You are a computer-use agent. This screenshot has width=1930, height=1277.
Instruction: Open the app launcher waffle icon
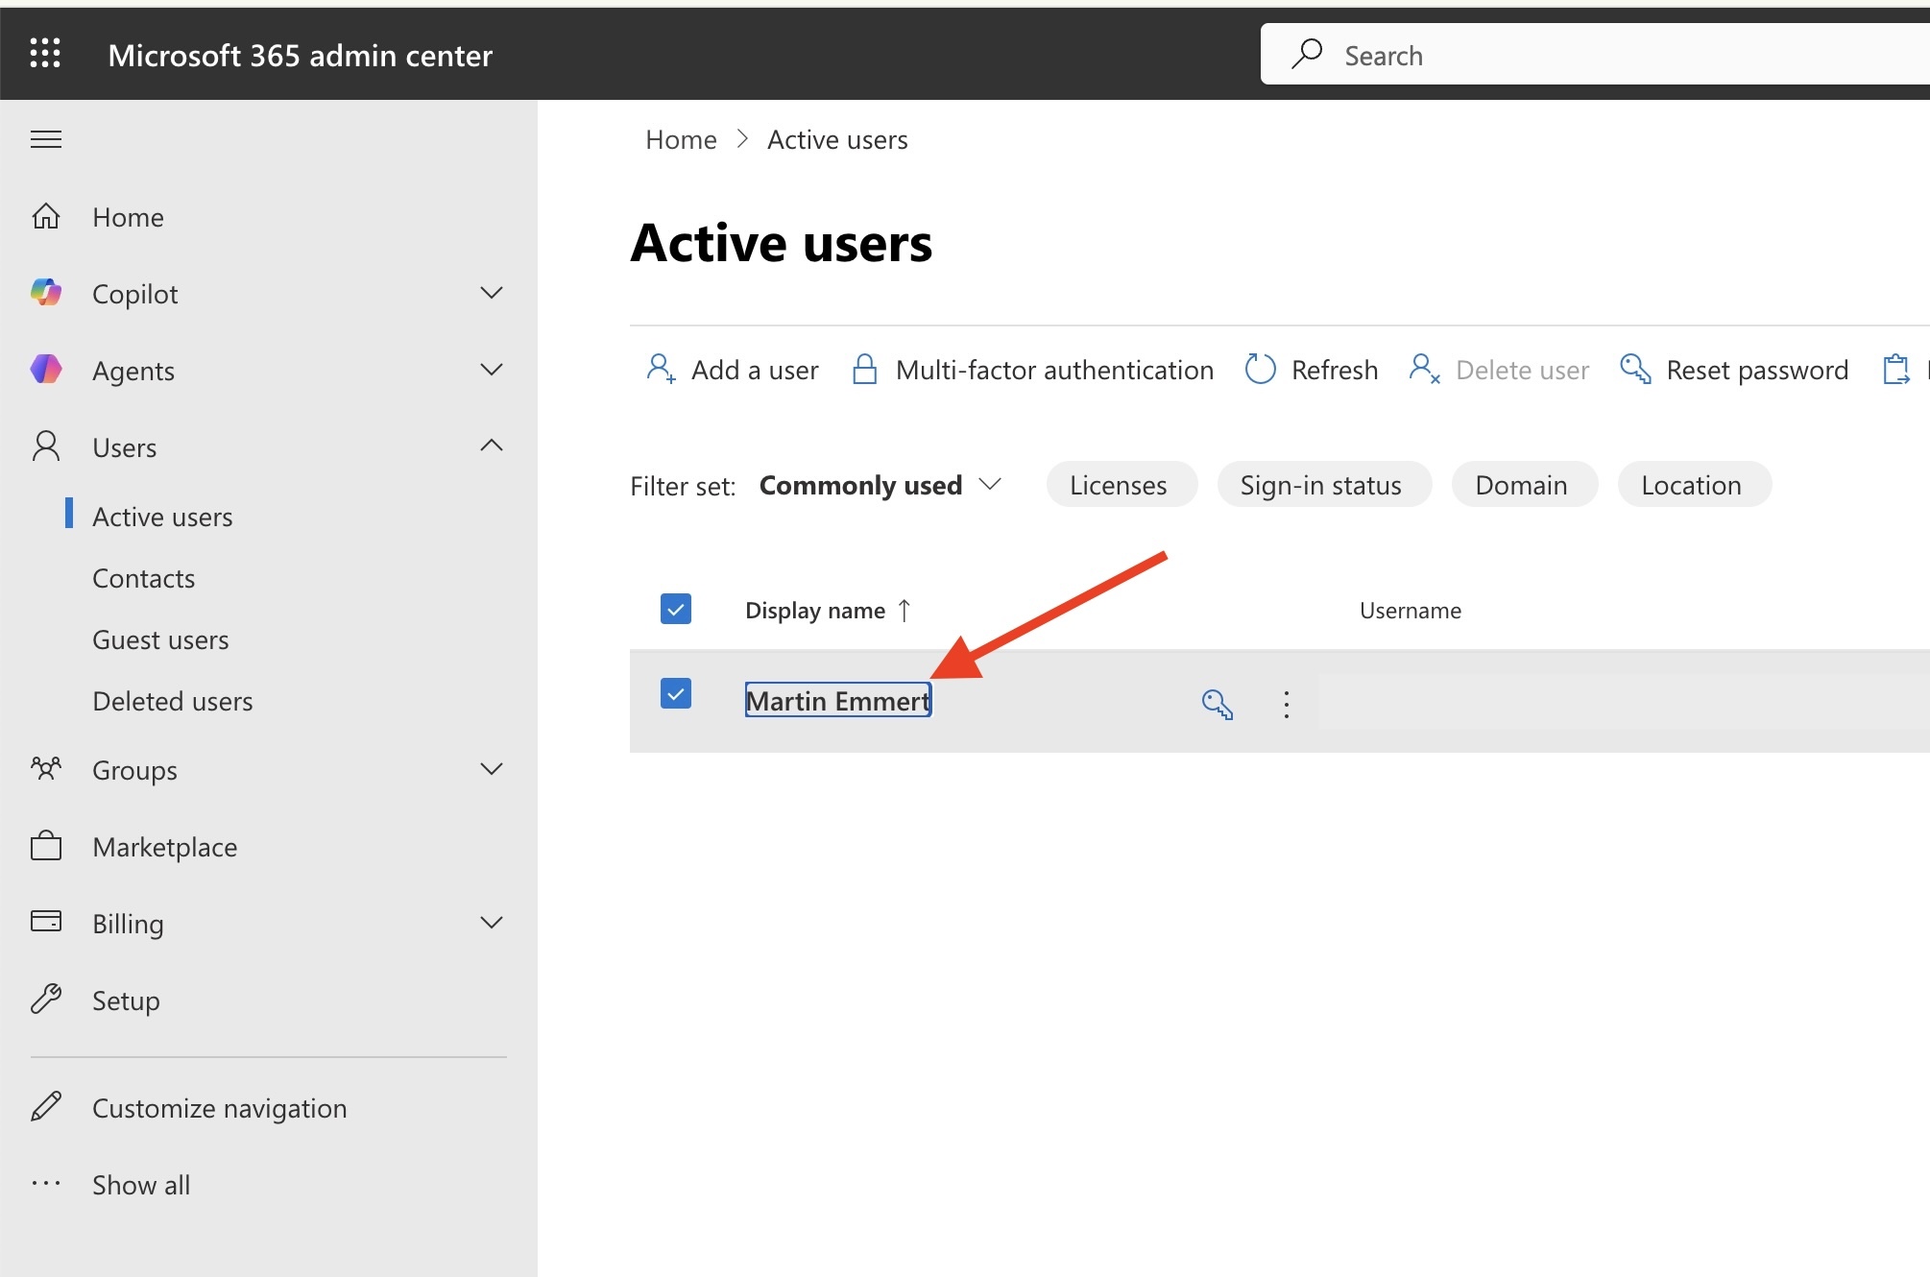(x=45, y=54)
